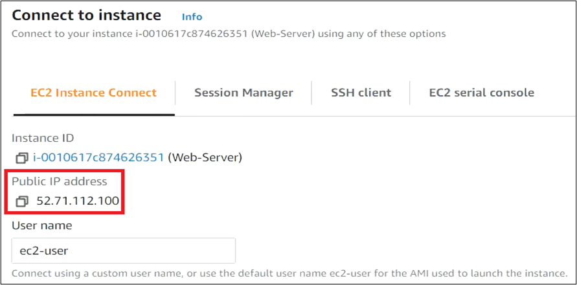
Task: Click the Connect to instance heading
Action: coord(86,15)
